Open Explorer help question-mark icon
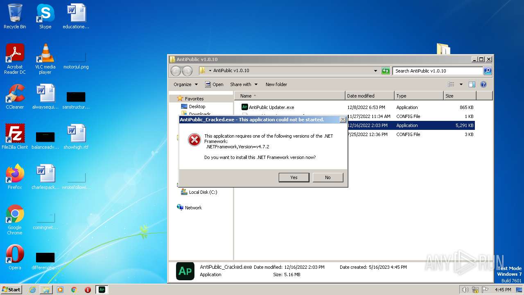524x295 pixels. coord(483,84)
